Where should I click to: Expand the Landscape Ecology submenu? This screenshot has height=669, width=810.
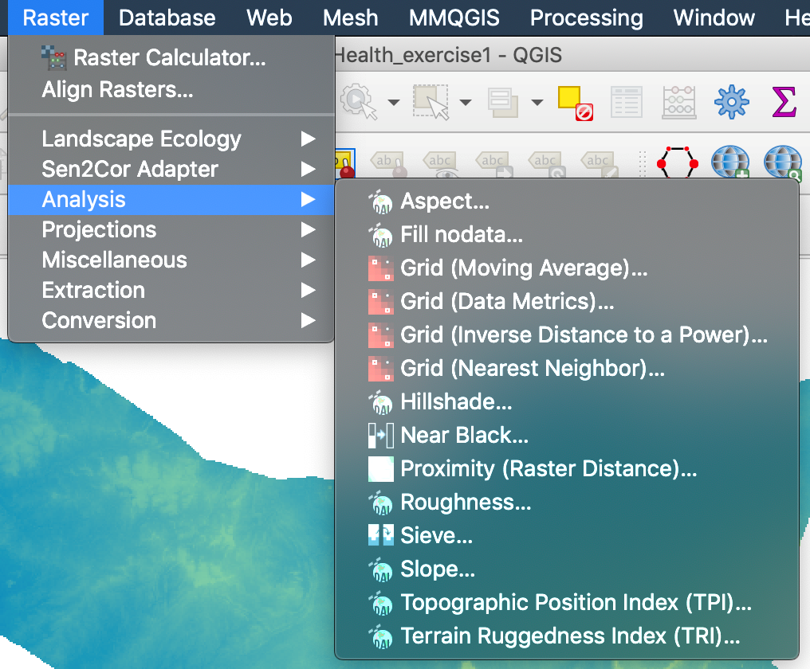(x=171, y=139)
